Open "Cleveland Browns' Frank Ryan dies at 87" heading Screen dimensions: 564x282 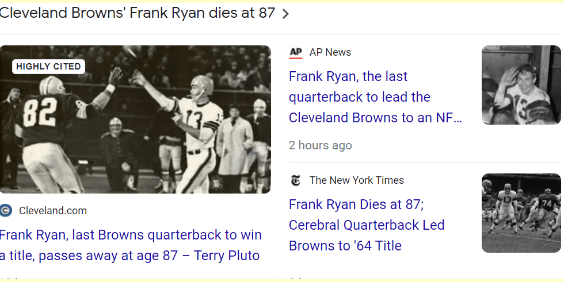(137, 13)
